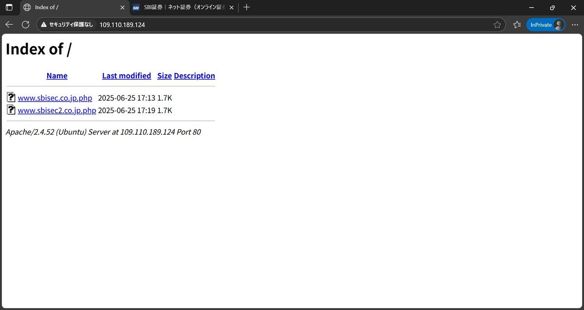Sort listing by Size column

tap(164, 76)
